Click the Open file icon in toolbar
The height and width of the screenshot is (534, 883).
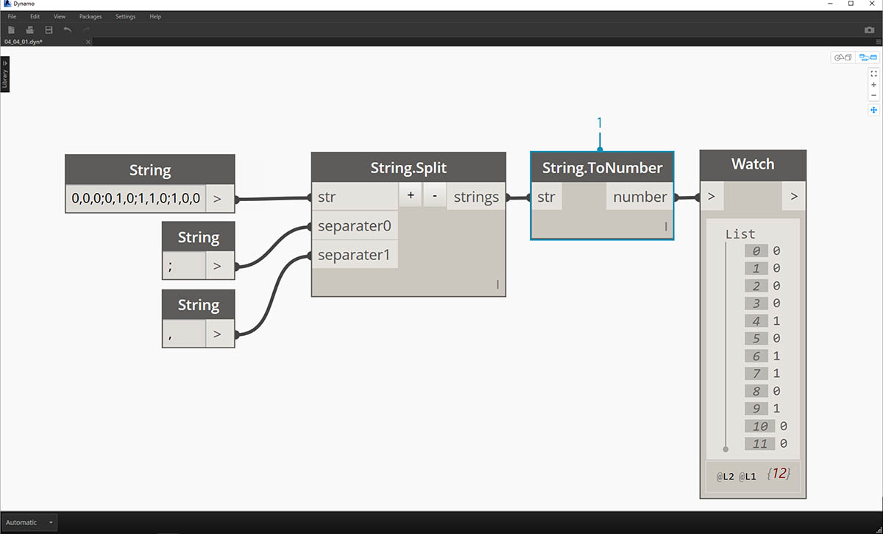coord(30,30)
